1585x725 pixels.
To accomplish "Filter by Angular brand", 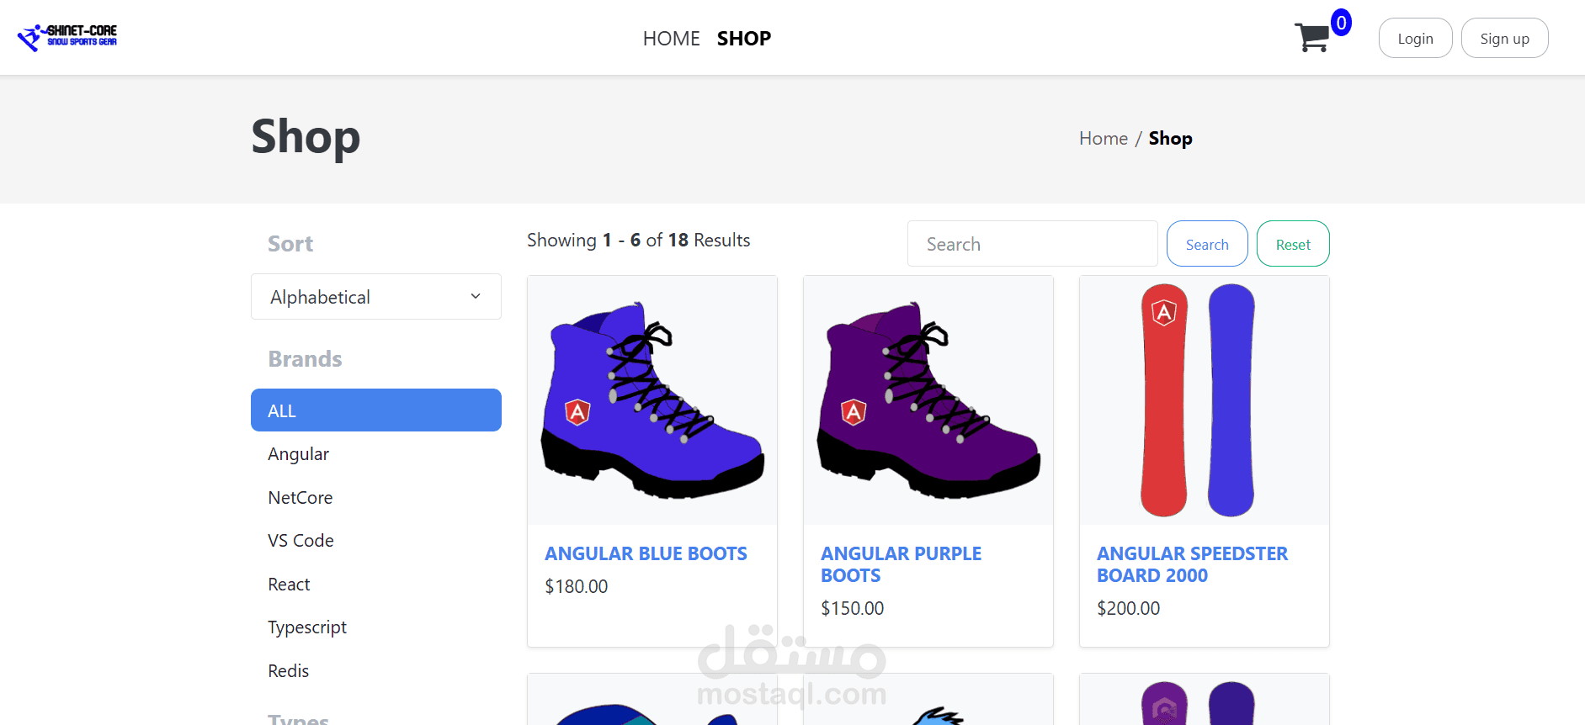I will pos(299,454).
